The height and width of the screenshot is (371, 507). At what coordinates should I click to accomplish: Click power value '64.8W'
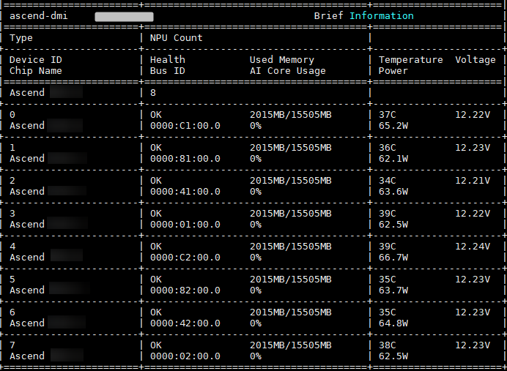click(x=393, y=323)
